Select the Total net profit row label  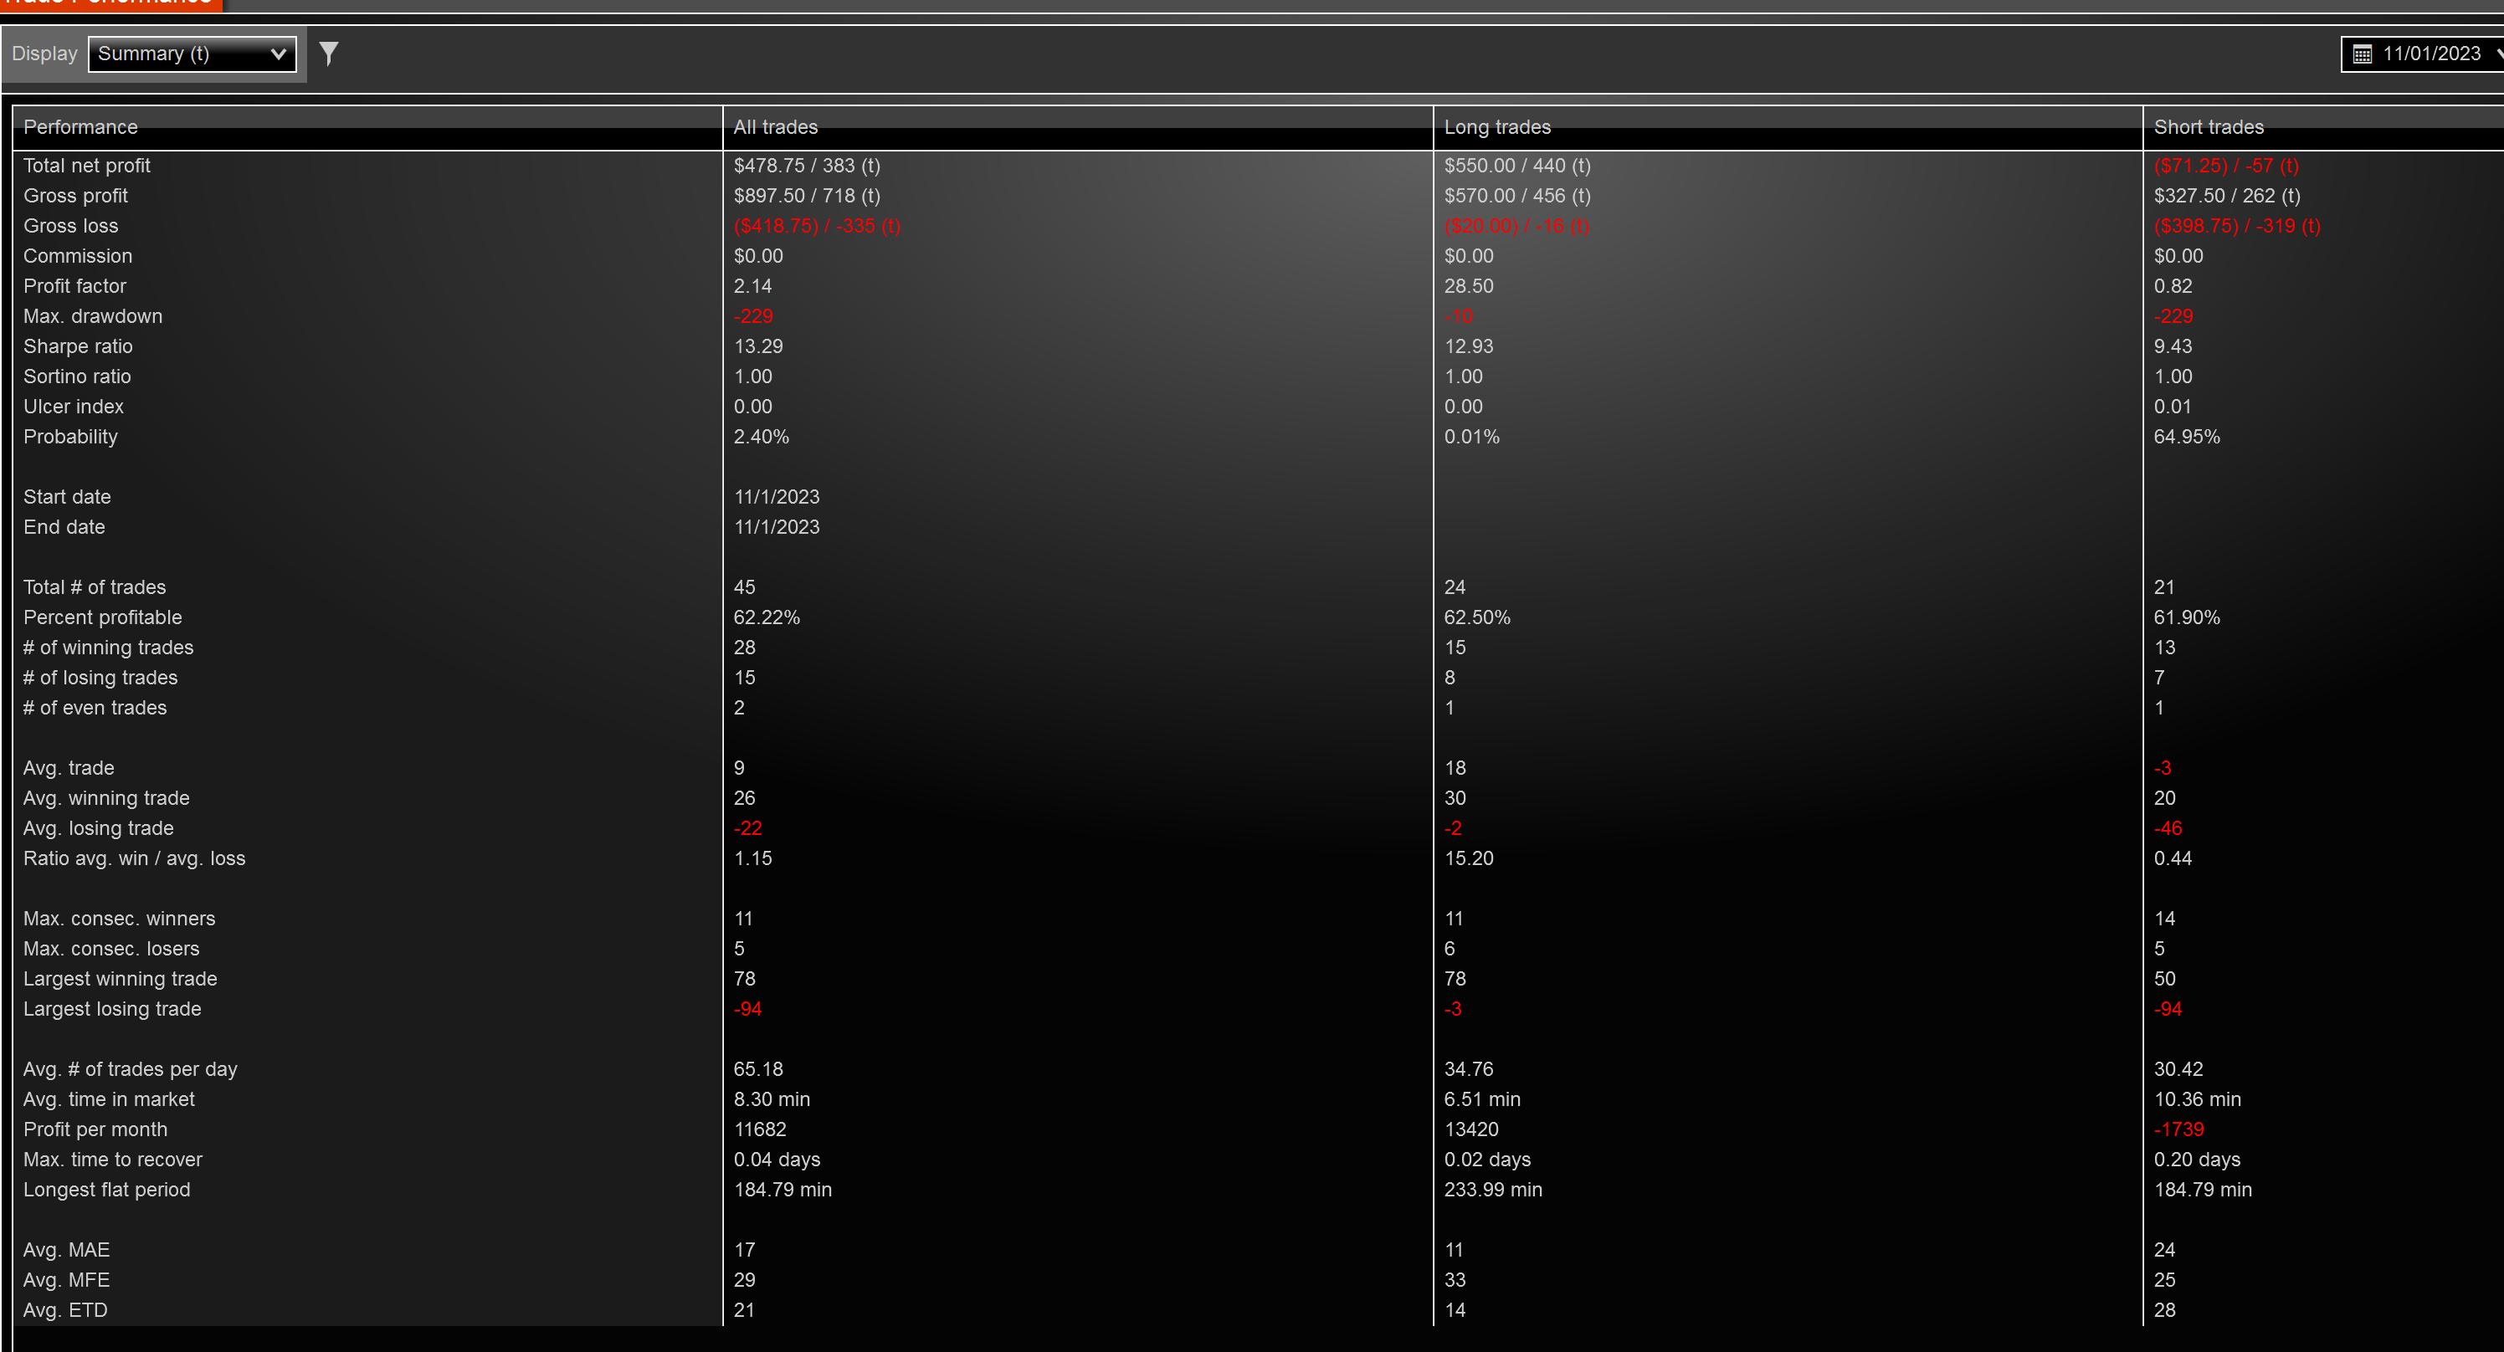(86, 165)
